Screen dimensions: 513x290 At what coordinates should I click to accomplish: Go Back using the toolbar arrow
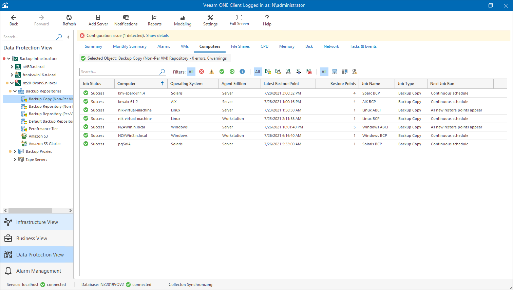(14, 20)
